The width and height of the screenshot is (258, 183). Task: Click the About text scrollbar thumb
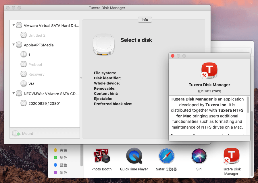[x=248, y=105]
